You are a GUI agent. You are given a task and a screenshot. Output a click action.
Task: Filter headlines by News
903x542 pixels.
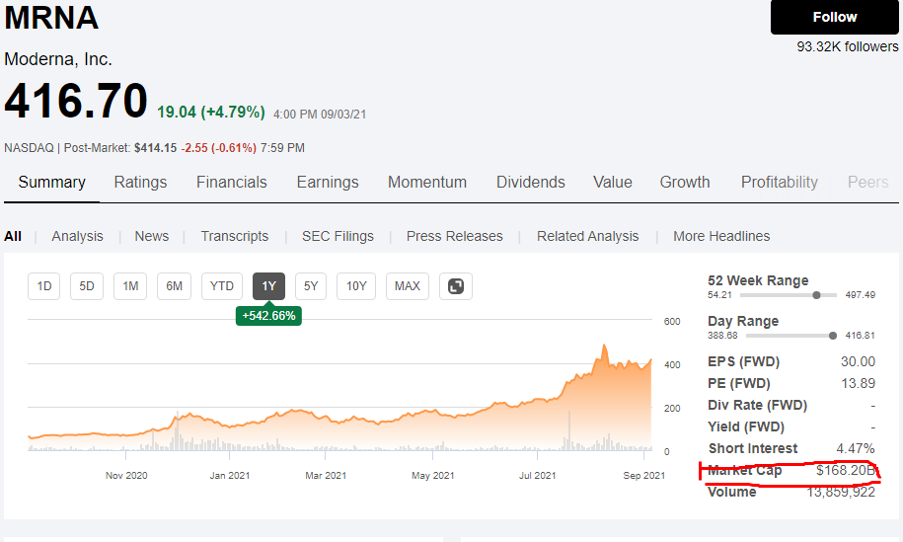point(151,236)
